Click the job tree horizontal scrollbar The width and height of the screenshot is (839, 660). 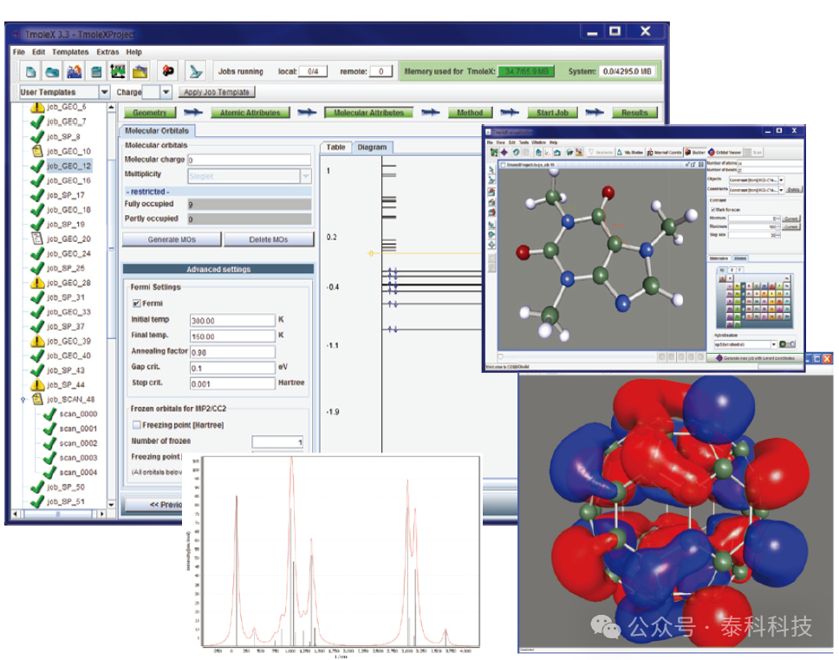point(58,514)
